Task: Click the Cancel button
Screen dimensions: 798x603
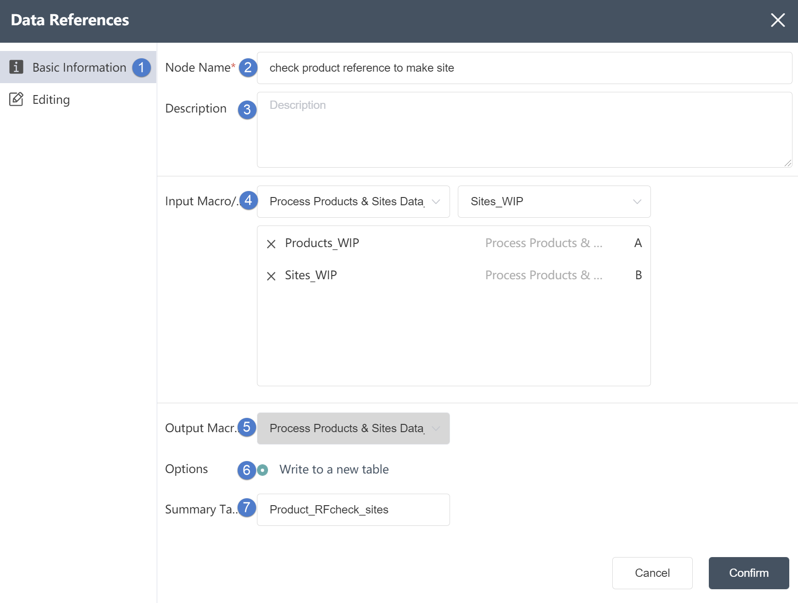Action: (652, 573)
